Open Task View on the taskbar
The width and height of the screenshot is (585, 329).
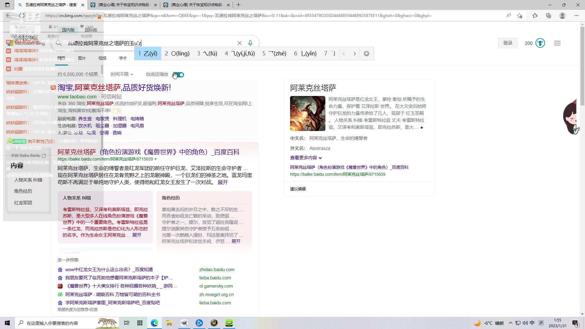[127, 323]
